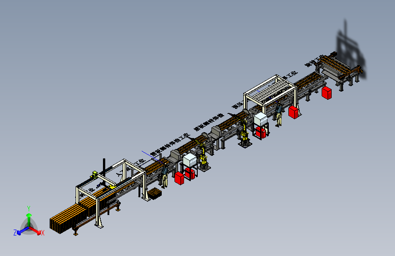Click the blue Z axis of the triad

coord(21,231)
